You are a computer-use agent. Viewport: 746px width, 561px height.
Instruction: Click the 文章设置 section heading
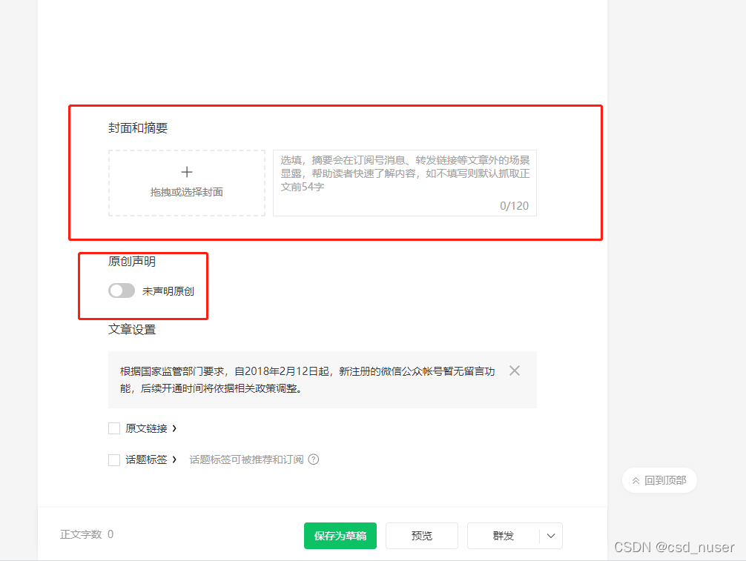tap(132, 329)
